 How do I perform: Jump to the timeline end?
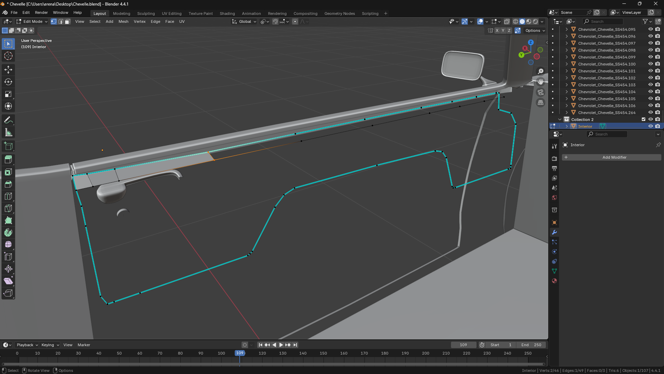pyautogui.click(x=295, y=345)
